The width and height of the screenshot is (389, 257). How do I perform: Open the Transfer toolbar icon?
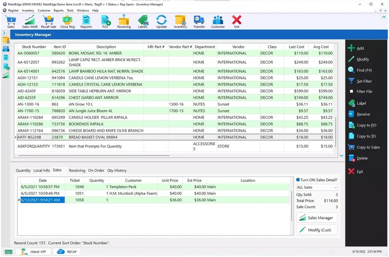199,21
